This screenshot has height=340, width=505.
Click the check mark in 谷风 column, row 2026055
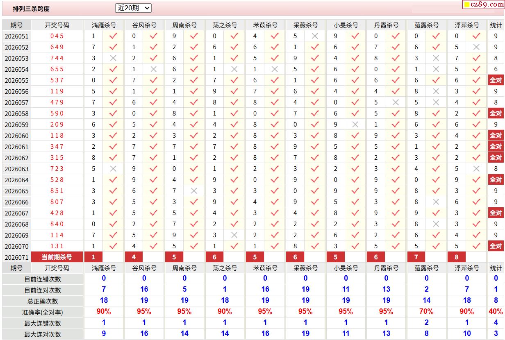coord(153,80)
